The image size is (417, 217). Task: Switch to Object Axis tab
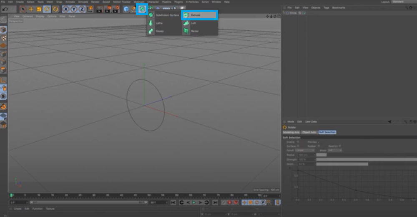(309, 132)
